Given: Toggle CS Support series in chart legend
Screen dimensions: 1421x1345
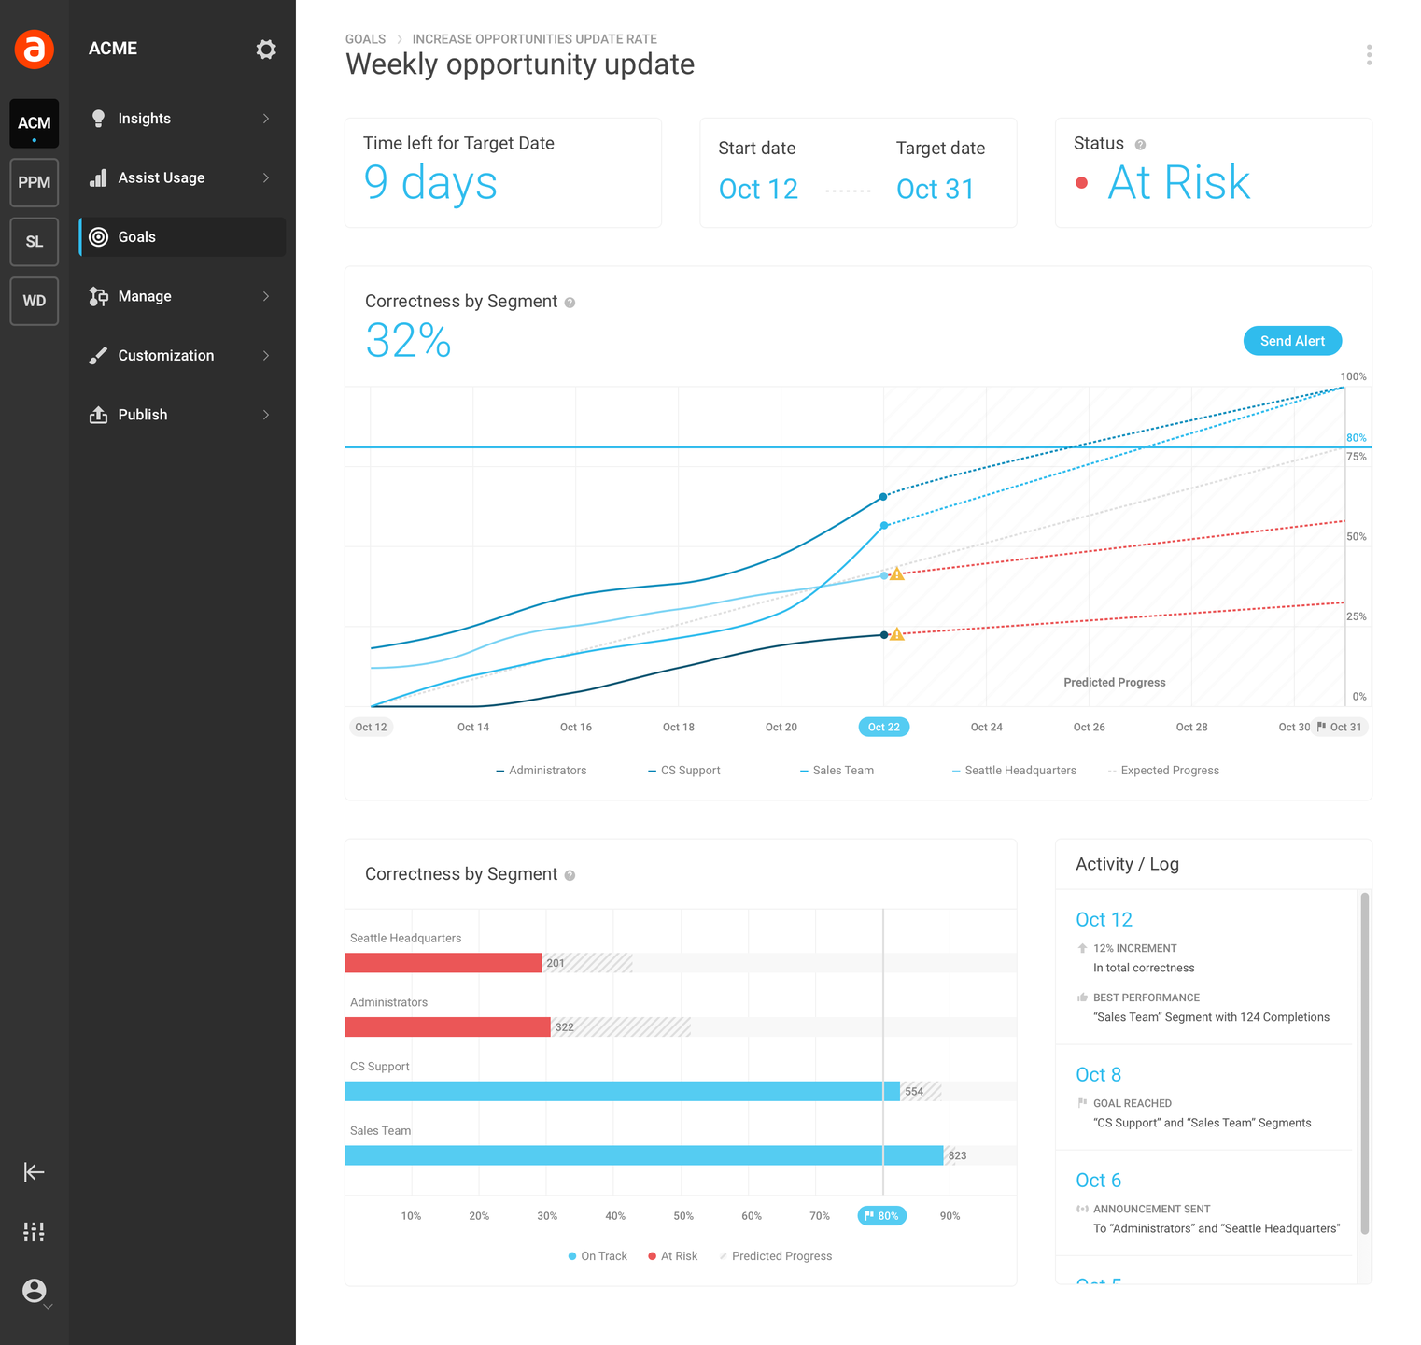Looking at the screenshot, I should coord(684,771).
